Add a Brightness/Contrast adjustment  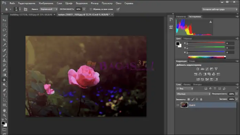click(198, 69)
